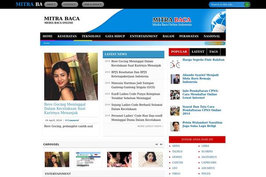Open the bicycle thumbnail for Harga Sepeda Fixie
The height and width of the screenshot is (177, 266).
[x=175, y=64]
